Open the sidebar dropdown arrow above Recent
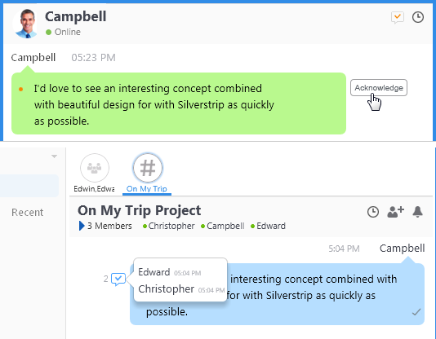 coord(54,156)
